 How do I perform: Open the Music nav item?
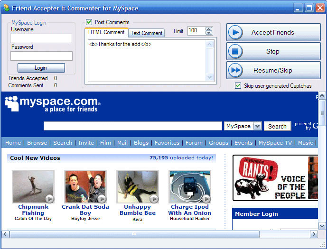[305, 143]
